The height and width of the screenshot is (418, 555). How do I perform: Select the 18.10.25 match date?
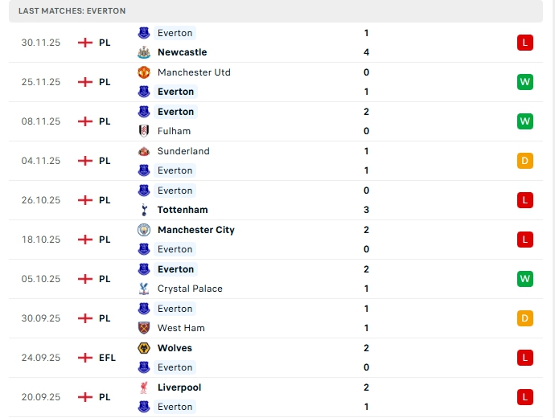point(41,240)
